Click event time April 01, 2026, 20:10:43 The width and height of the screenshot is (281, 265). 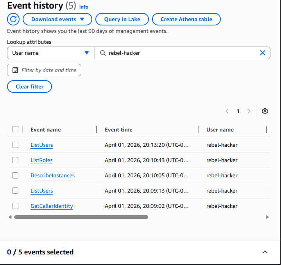147,160
